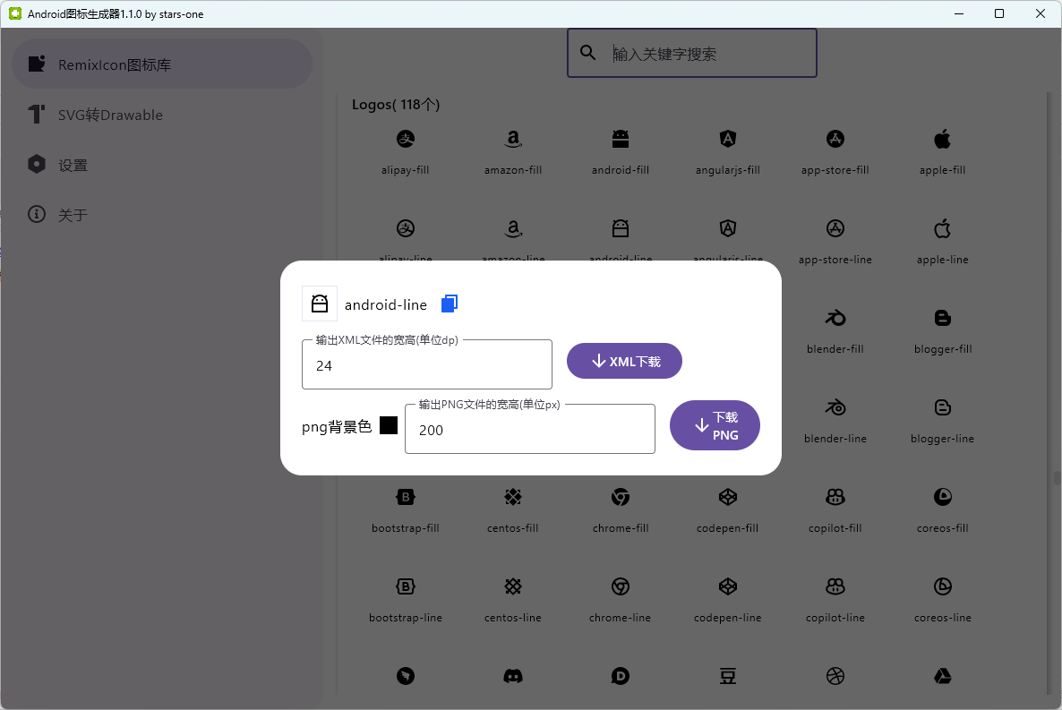Click the icon list vertical scrollbar thumb
The width and height of the screenshot is (1062, 710).
tap(1057, 478)
